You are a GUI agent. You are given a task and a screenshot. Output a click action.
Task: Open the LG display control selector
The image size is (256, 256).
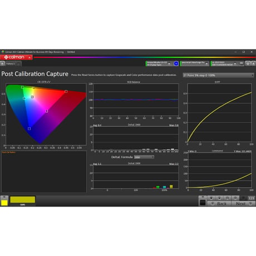tap(224, 63)
